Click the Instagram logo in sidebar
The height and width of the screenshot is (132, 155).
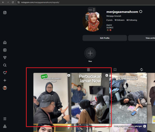[5, 12]
